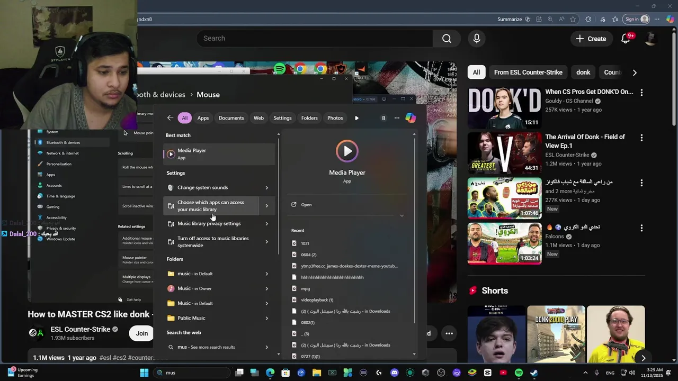Click the #esl hashtag link

[x=105, y=358]
